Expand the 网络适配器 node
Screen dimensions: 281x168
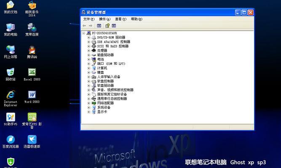point(89,103)
